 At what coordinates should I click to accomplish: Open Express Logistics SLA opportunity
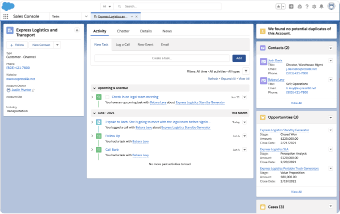point(274,149)
